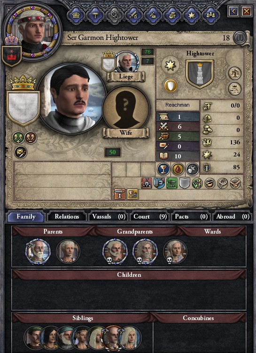Click the religion star icon by Hightower crest
This screenshot has height=353, width=256.
(x=171, y=65)
